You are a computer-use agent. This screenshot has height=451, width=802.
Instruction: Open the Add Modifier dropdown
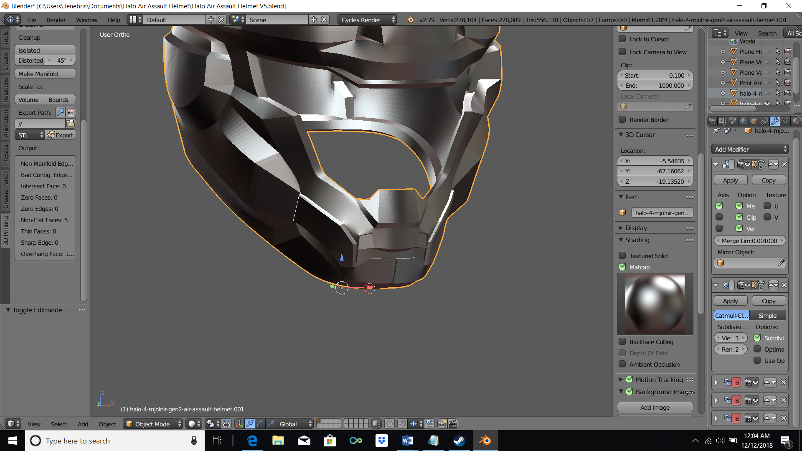point(750,149)
